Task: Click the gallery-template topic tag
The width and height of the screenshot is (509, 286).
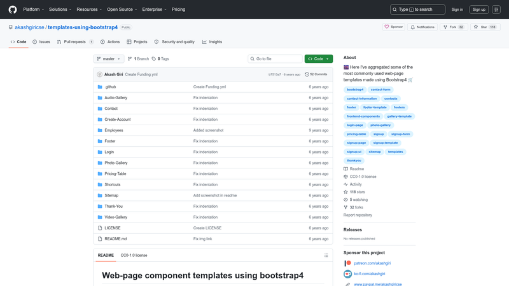Action: tap(400, 116)
